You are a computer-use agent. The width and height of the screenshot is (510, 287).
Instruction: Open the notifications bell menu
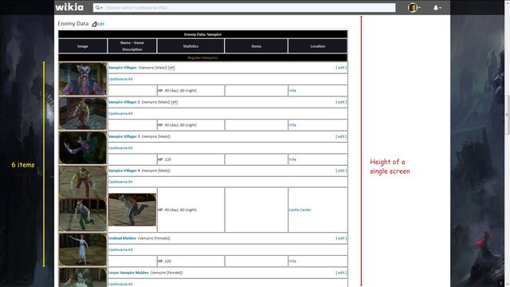437,7
